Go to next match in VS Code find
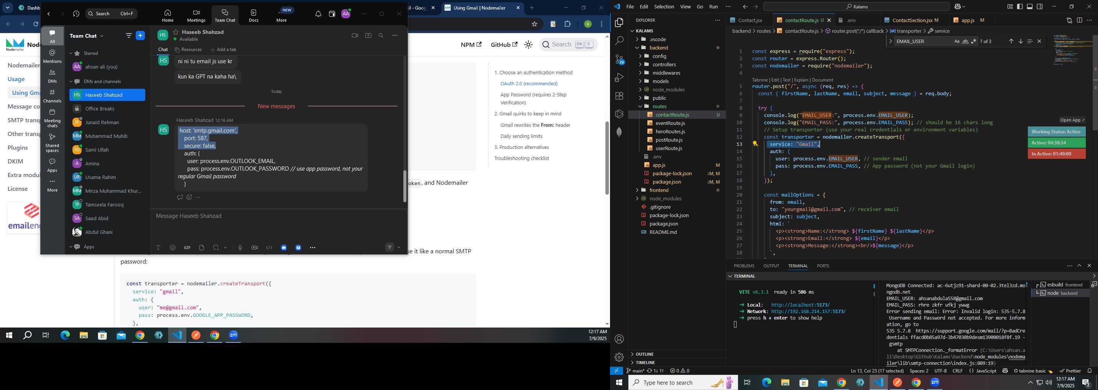 (1021, 41)
